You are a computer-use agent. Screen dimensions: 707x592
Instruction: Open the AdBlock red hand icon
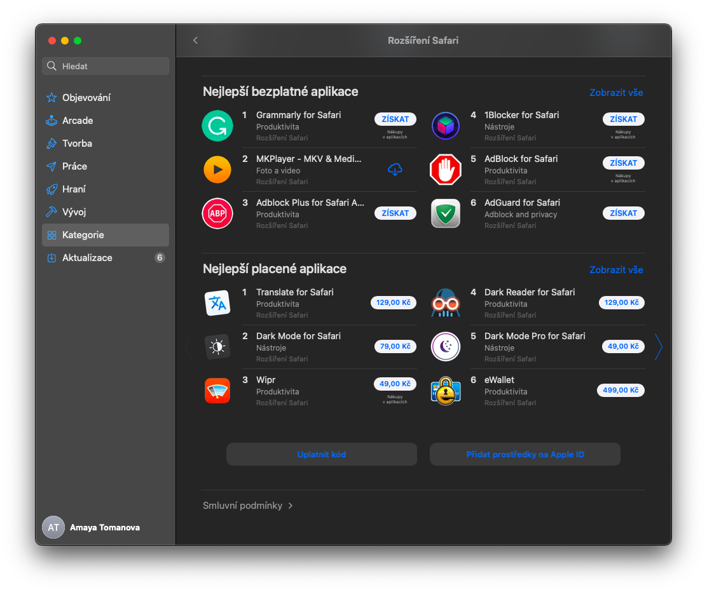click(446, 170)
